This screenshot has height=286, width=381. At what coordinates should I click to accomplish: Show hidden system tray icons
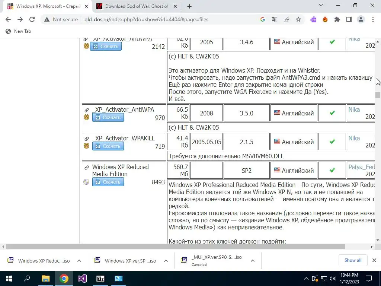(306, 279)
